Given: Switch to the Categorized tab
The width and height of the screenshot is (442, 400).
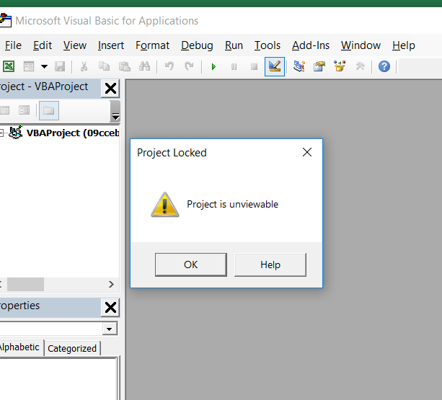Looking at the screenshot, I should (72, 349).
